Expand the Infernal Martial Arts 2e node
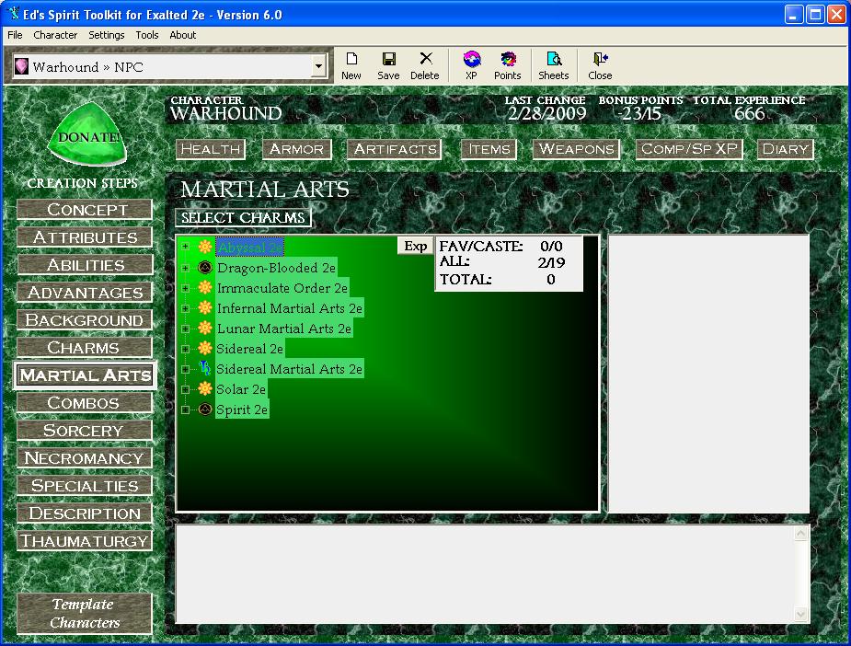 185,308
